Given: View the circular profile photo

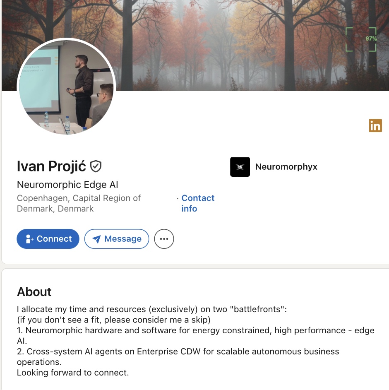Looking at the screenshot, I should 66,87.
